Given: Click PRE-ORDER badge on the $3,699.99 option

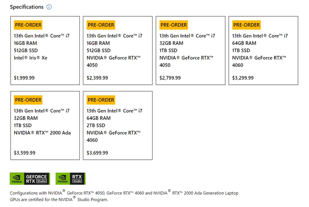Looking at the screenshot, I should (x=101, y=100).
